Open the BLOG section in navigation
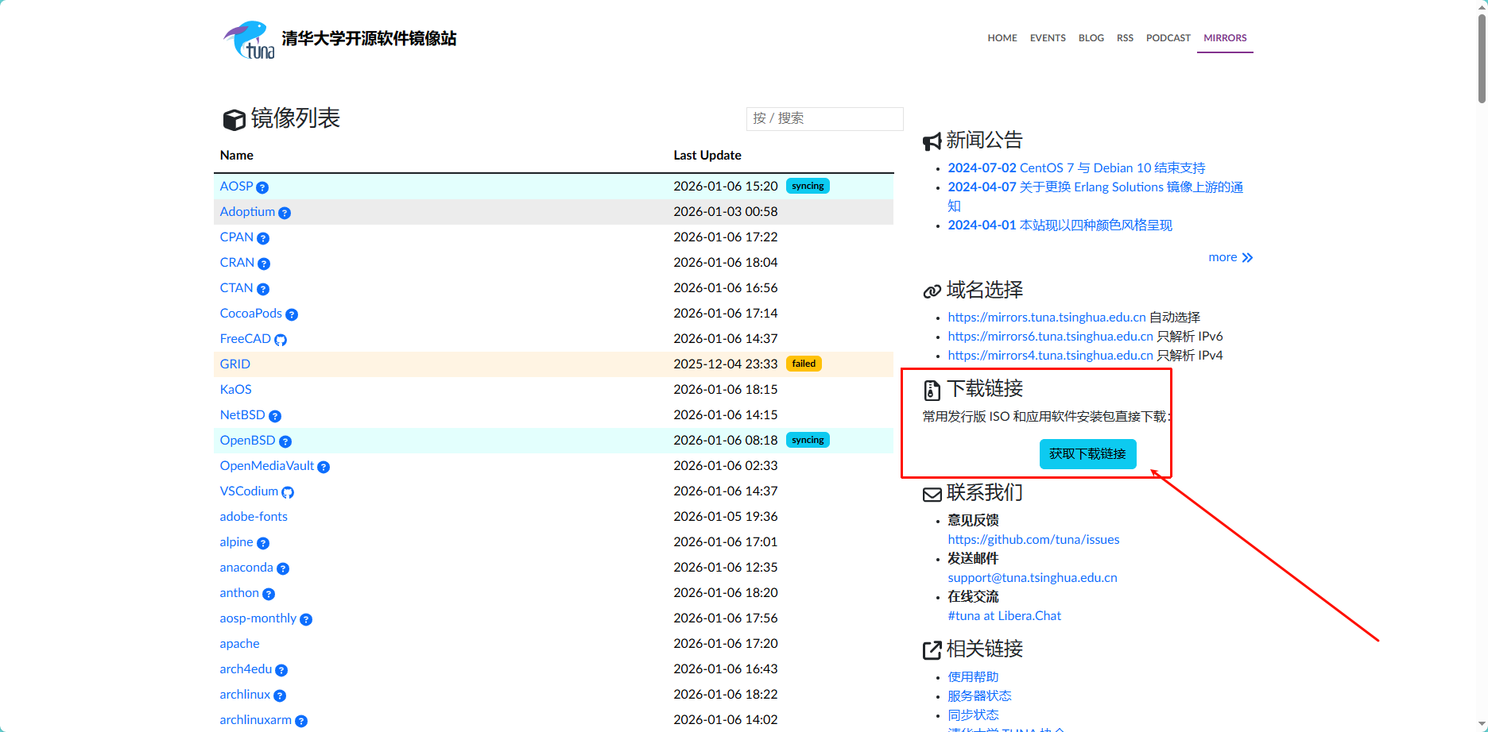This screenshot has width=1488, height=732. (x=1091, y=37)
